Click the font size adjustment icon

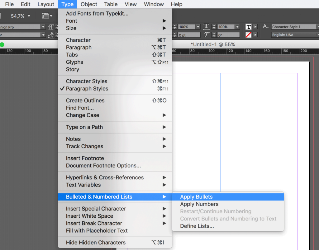51,27
